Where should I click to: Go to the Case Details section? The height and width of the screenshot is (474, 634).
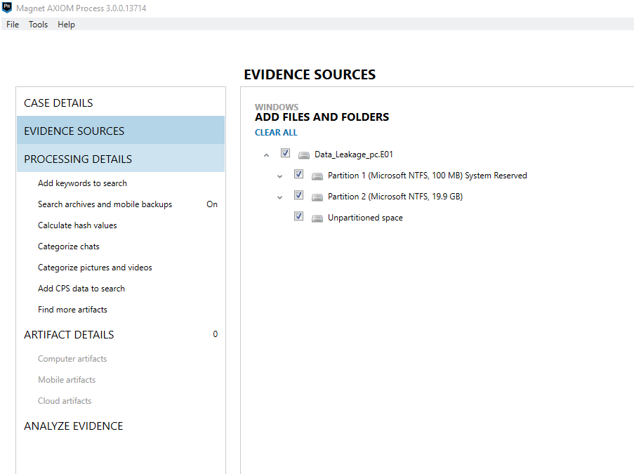tap(121, 103)
